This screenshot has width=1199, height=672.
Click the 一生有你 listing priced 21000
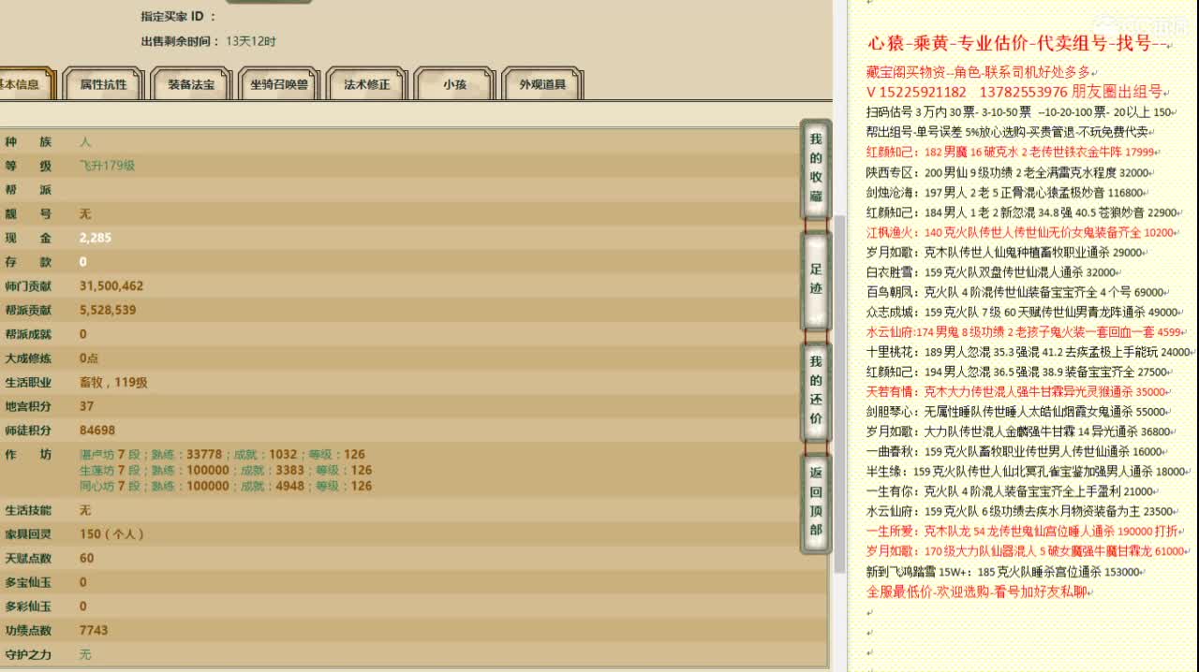coord(1011,491)
